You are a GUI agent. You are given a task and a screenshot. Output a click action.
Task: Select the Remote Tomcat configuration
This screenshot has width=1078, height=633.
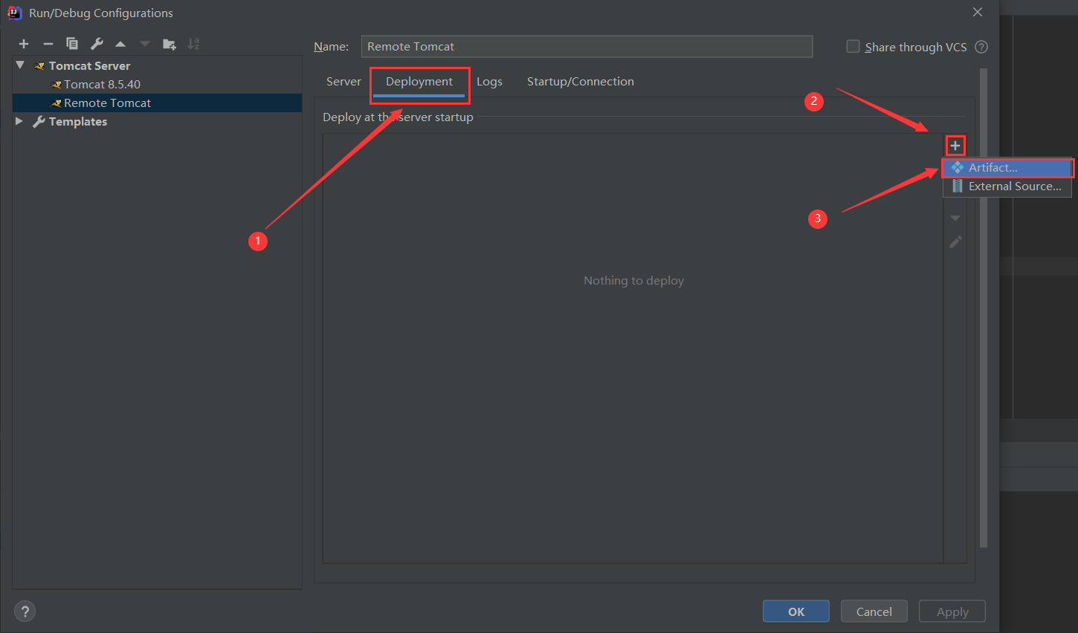(157, 103)
